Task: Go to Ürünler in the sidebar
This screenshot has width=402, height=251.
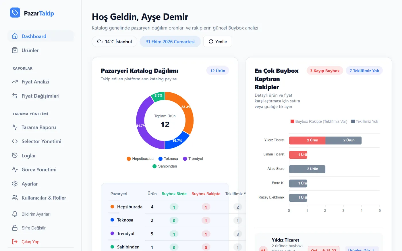Action: [40, 50]
